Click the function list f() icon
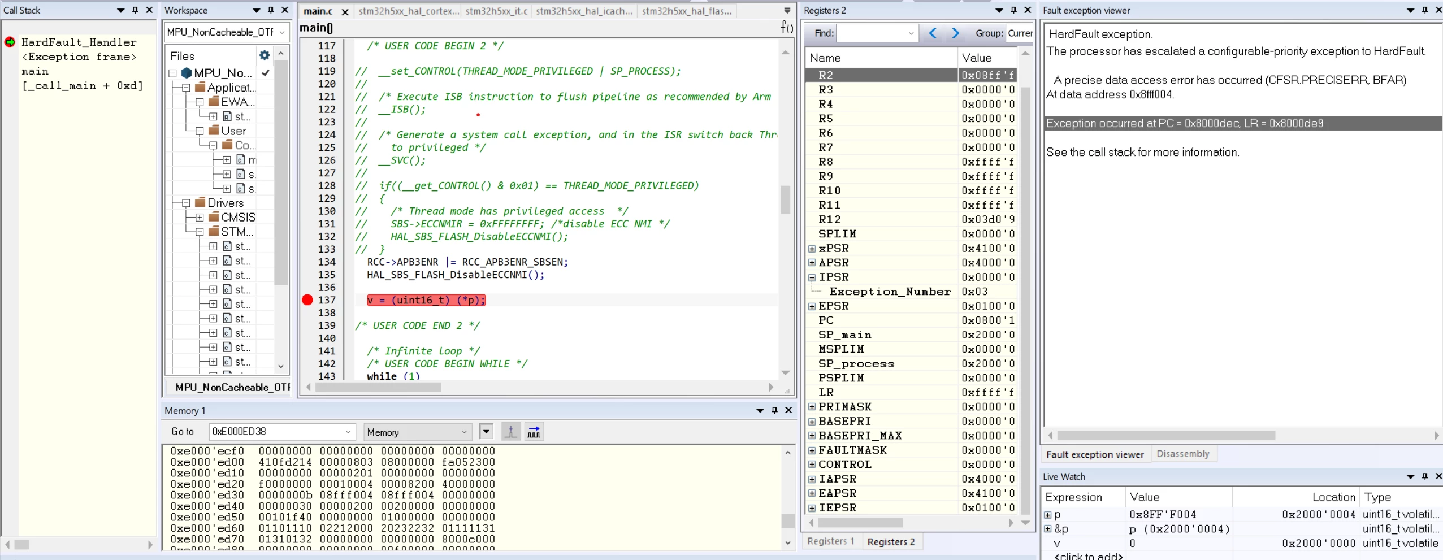The height and width of the screenshot is (560, 1443). pos(787,27)
